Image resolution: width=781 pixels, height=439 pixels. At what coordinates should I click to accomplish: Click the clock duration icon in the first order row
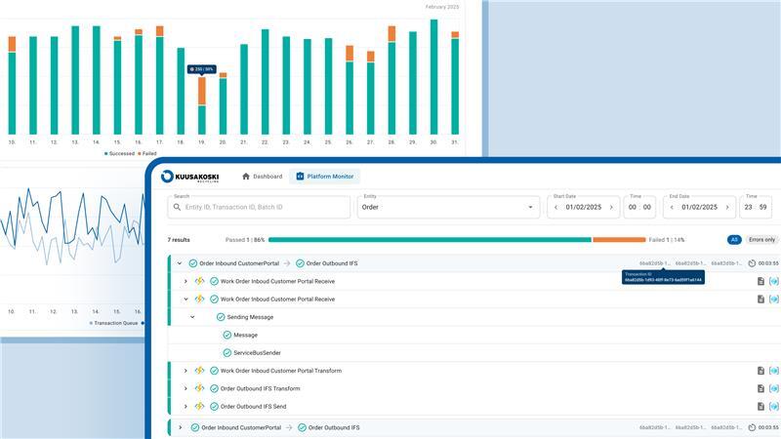click(752, 263)
